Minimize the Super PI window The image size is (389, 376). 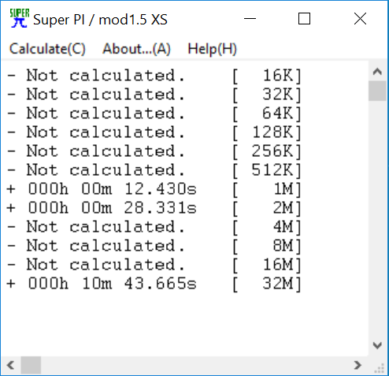click(250, 19)
